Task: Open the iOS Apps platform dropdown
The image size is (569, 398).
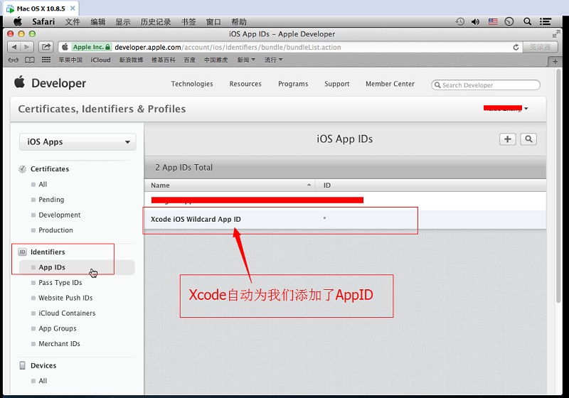Action: click(x=78, y=141)
